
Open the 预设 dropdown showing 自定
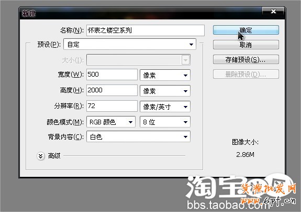click(130, 44)
